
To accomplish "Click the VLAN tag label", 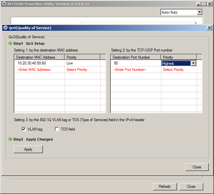I will 35,129.
